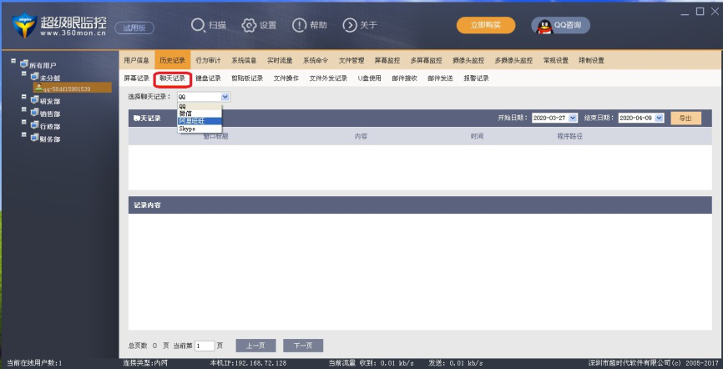Screen dimensions: 723x369
Task: Click the 超级眼监控 shield logo
Action: click(x=24, y=25)
